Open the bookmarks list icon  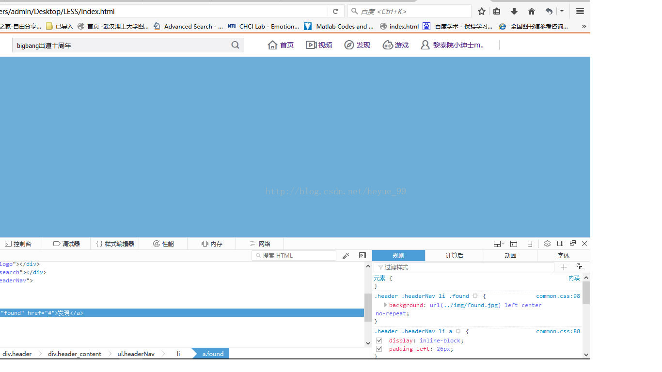[x=497, y=11]
